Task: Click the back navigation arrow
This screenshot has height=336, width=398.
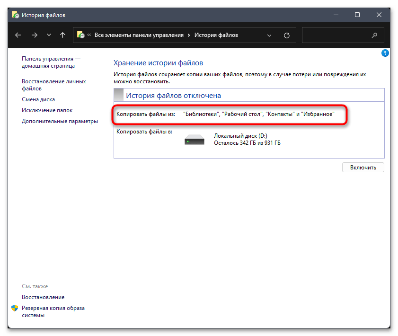Action: click(18, 35)
